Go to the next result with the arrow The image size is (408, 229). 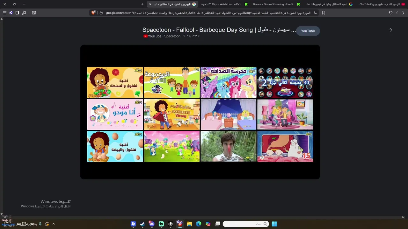point(390,30)
